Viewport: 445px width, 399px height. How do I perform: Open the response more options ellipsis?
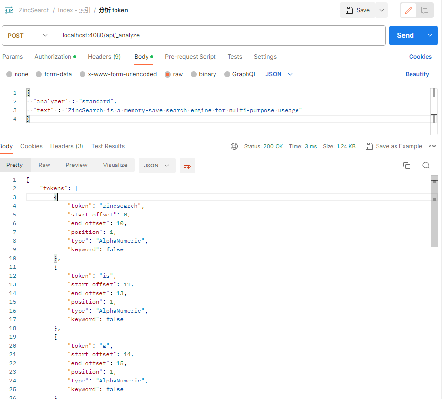433,146
